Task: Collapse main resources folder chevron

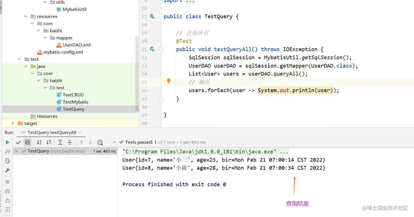Action: 26,17
